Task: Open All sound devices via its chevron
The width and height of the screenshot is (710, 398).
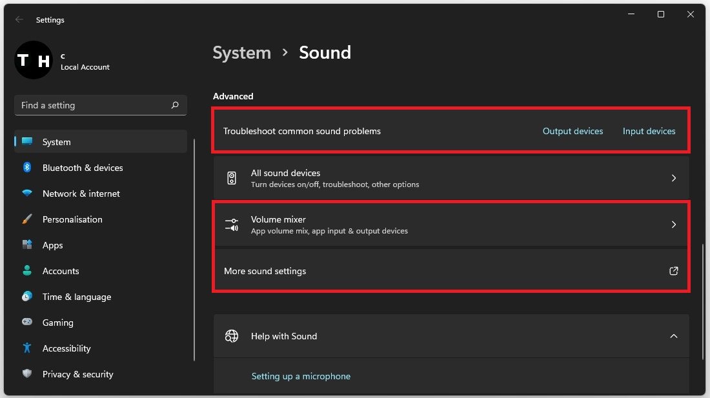Action: coord(673,178)
